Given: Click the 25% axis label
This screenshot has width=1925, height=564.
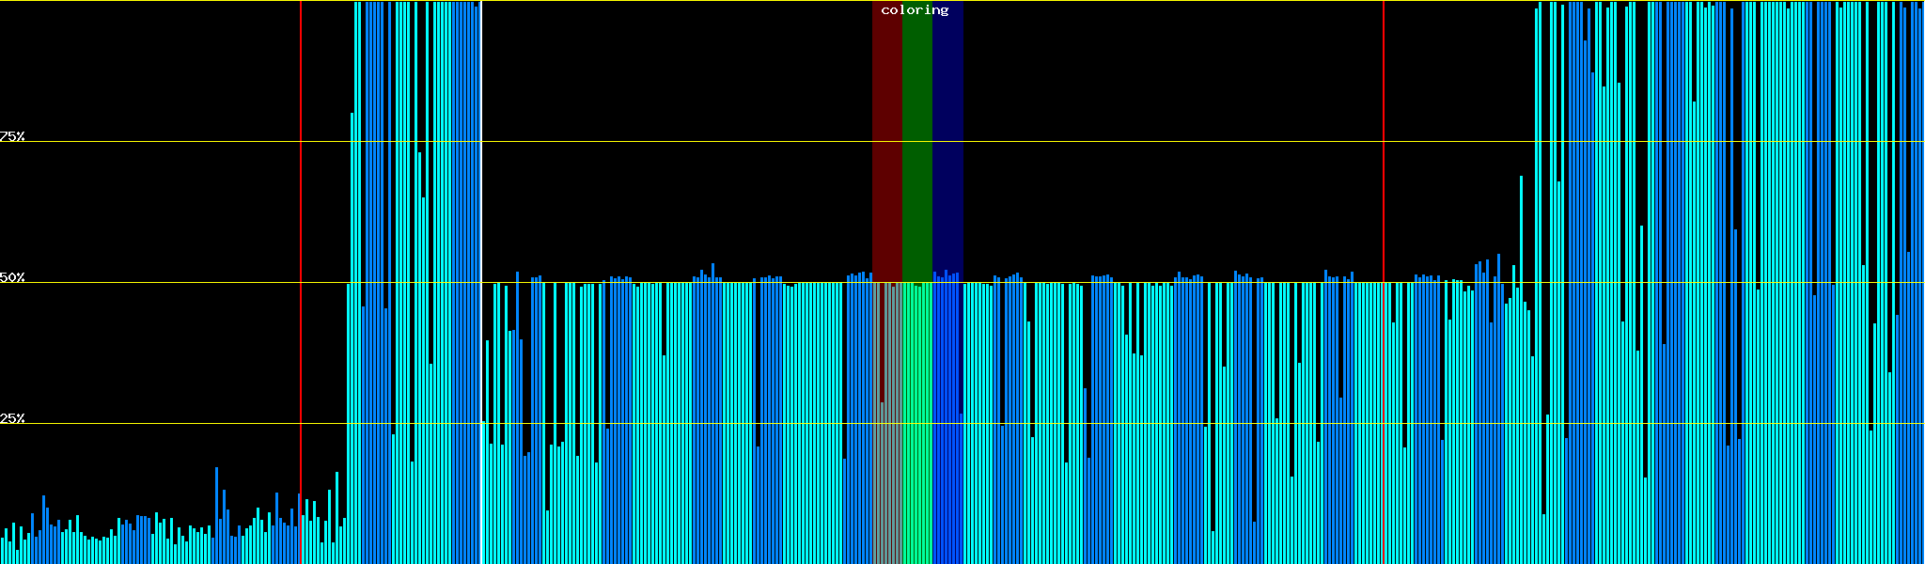Looking at the screenshot, I should tap(12, 418).
